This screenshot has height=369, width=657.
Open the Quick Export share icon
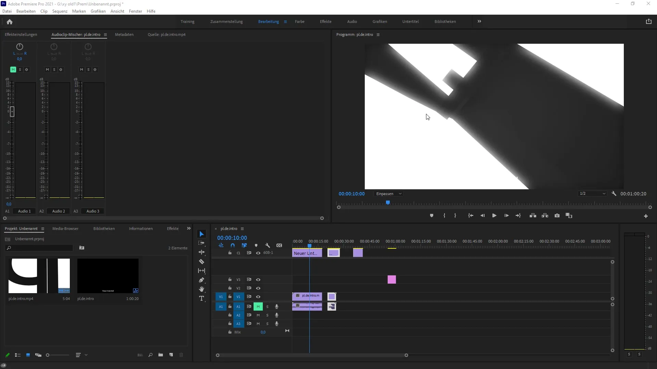click(648, 21)
